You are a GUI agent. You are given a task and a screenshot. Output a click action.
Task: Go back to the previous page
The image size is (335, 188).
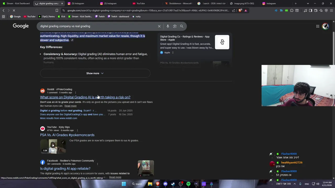pos(3,10)
